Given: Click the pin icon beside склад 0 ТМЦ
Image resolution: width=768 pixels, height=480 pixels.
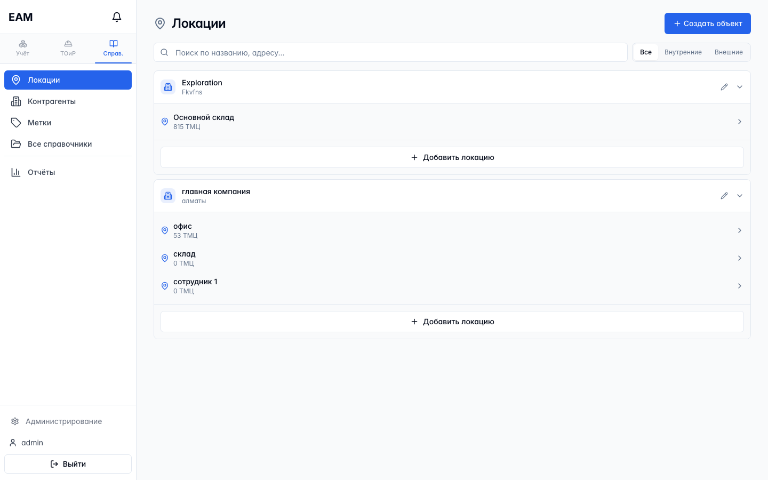Looking at the screenshot, I should tap(165, 258).
